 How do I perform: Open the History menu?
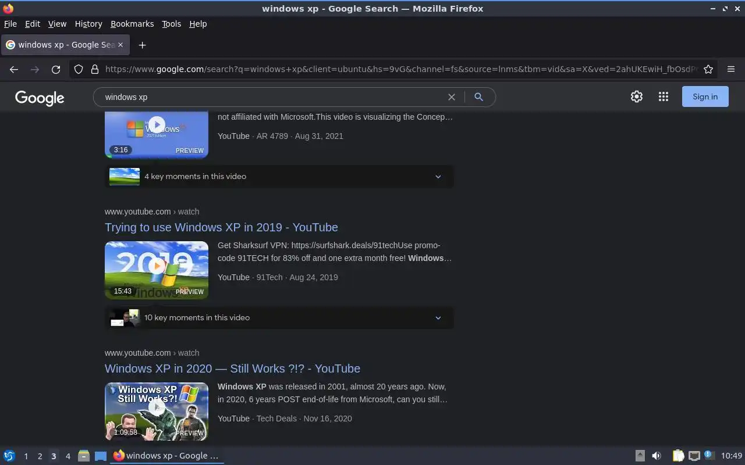click(x=88, y=24)
